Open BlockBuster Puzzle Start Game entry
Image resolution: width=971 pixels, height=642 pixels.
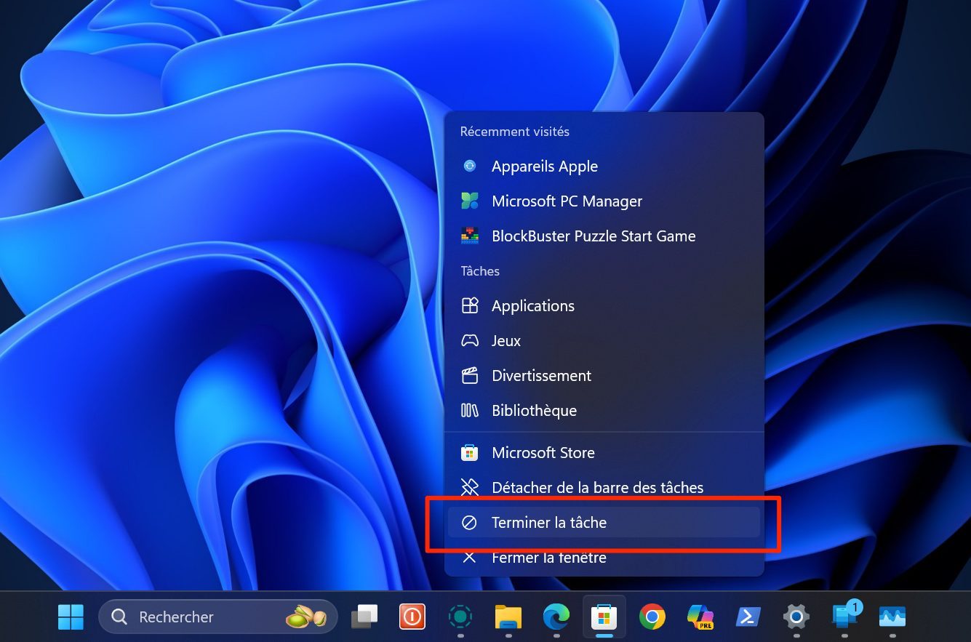click(604, 236)
